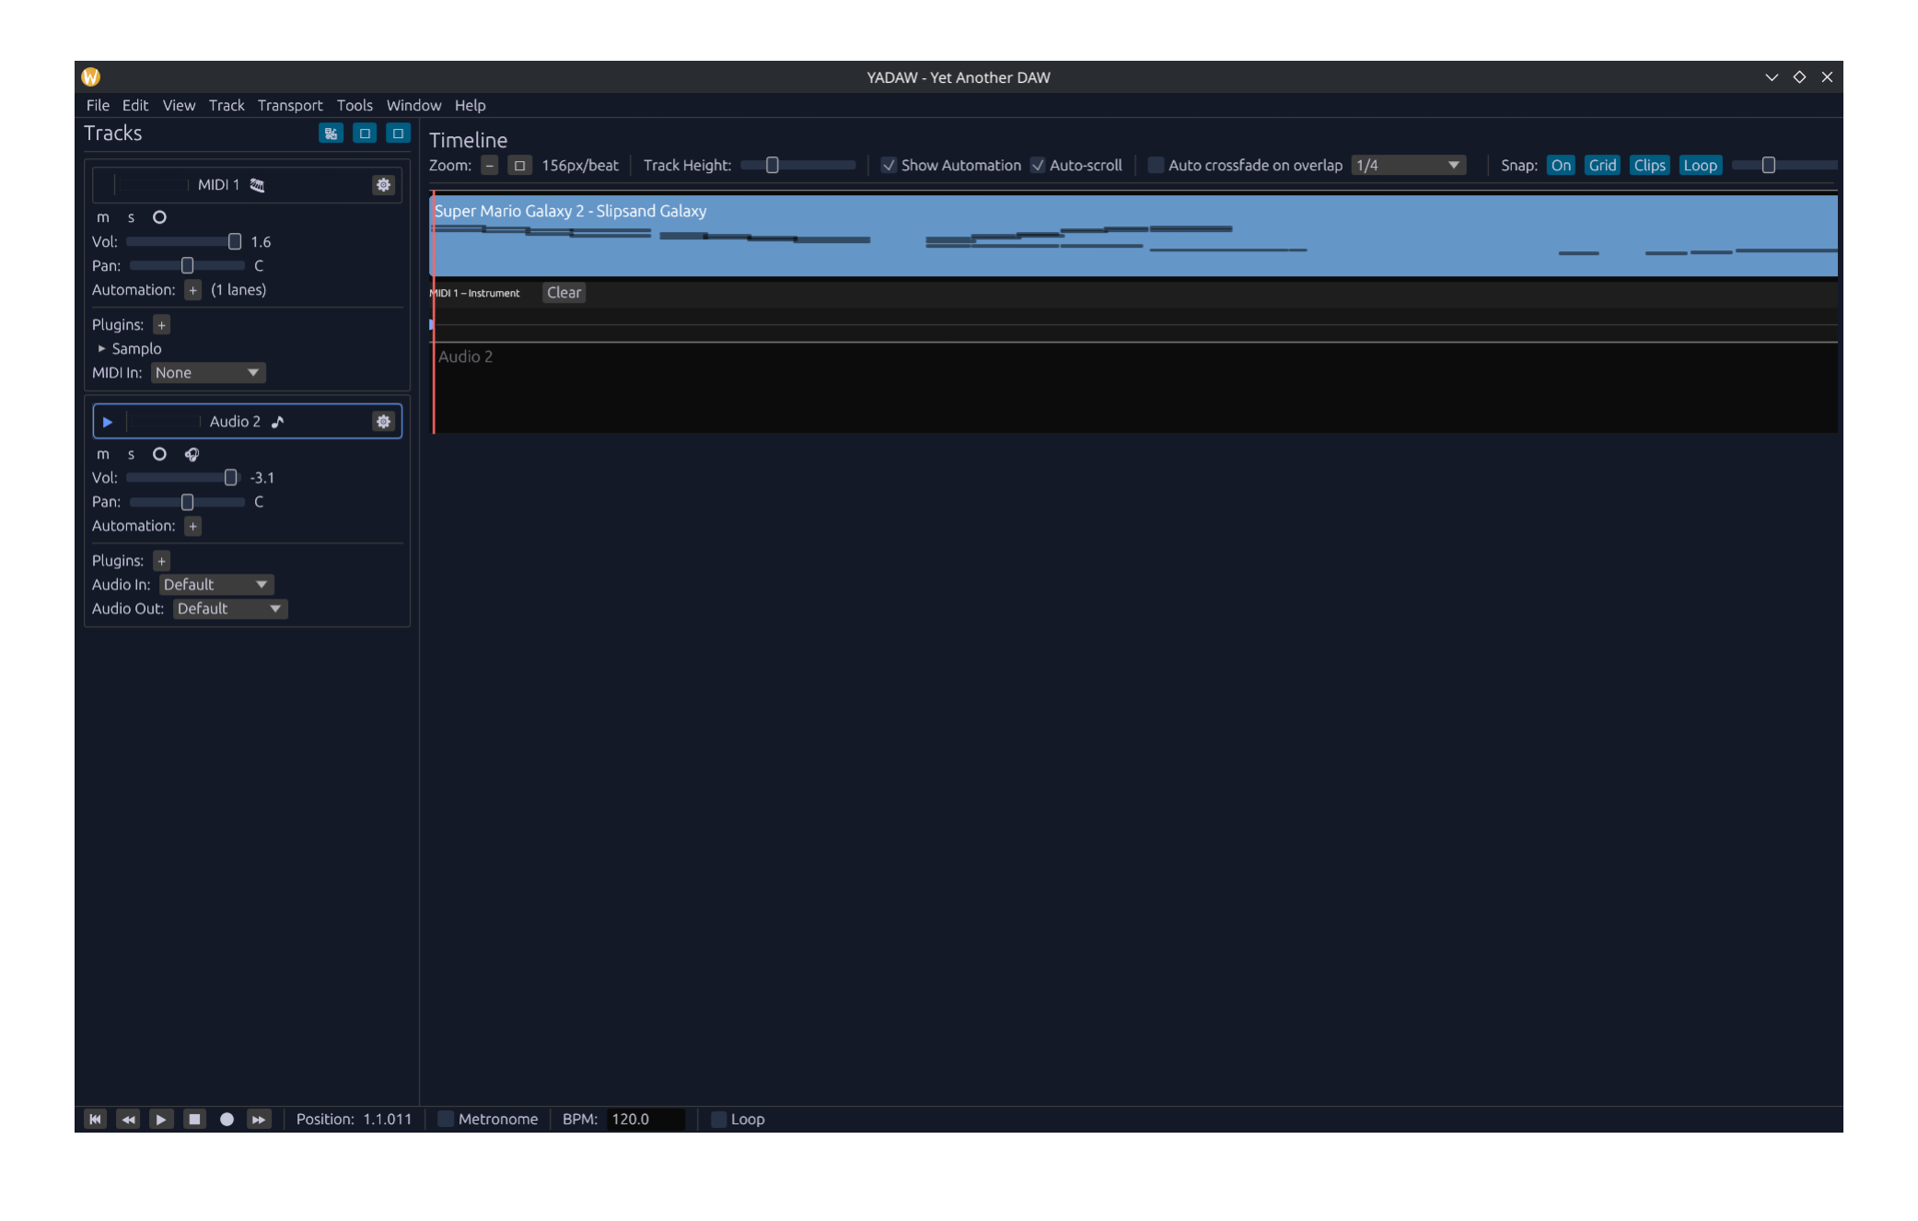Click the fast forward transport button

[x=260, y=1119]
